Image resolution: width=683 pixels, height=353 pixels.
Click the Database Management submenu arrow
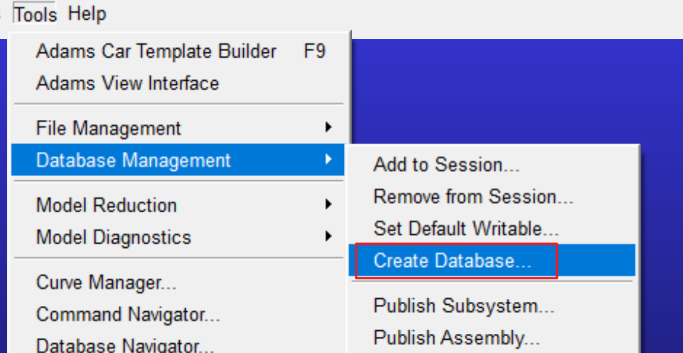(329, 159)
